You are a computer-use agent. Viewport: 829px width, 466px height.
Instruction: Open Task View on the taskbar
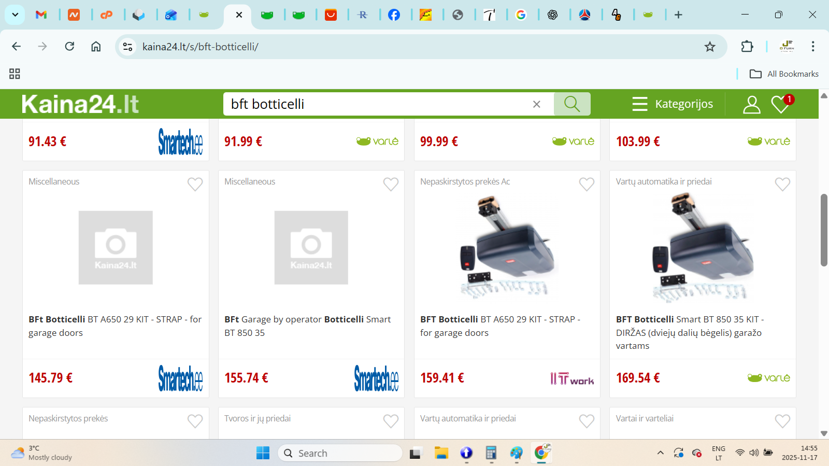tap(415, 454)
